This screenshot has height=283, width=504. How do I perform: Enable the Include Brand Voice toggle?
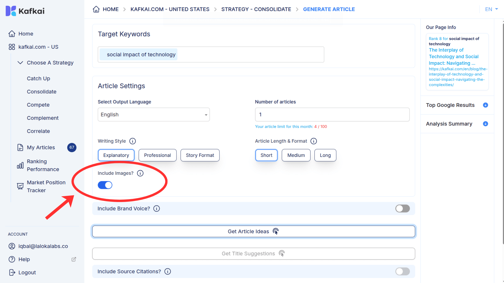[x=402, y=209]
